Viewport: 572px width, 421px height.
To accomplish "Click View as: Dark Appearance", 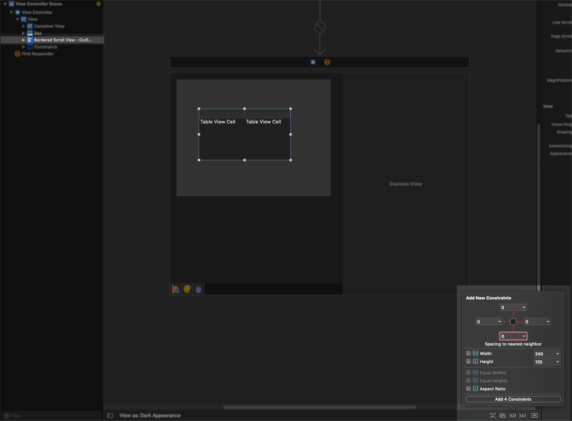I will point(150,415).
